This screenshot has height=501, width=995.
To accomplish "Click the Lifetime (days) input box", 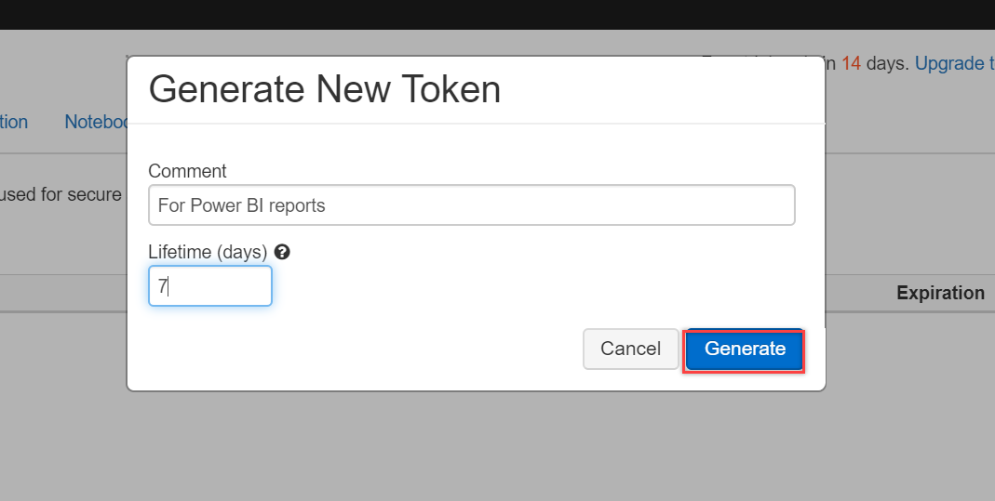I will [x=210, y=286].
